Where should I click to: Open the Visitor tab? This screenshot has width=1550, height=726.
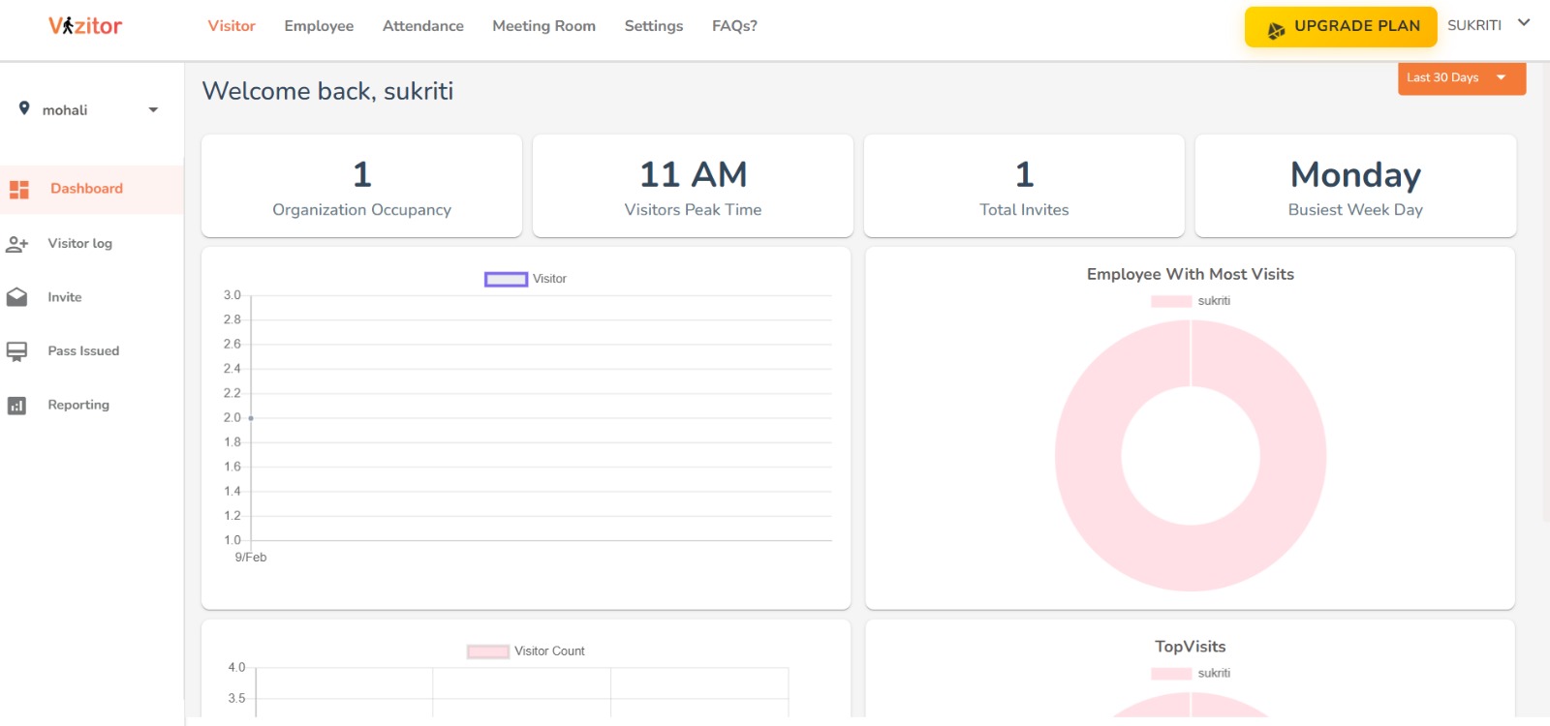[232, 26]
